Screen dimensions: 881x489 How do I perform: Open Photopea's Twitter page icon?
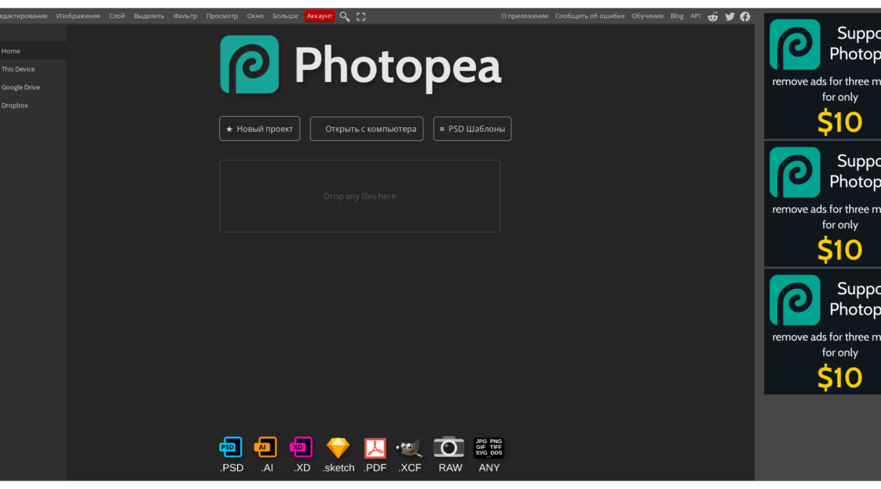pos(730,17)
